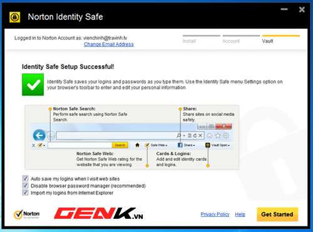The image size is (313, 232).
Task: Toggle Auto save my logins checkbox
Action: pos(25,178)
